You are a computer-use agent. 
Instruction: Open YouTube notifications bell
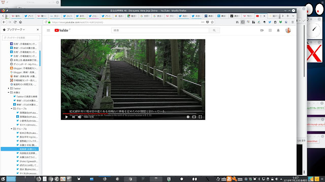tap(278, 30)
